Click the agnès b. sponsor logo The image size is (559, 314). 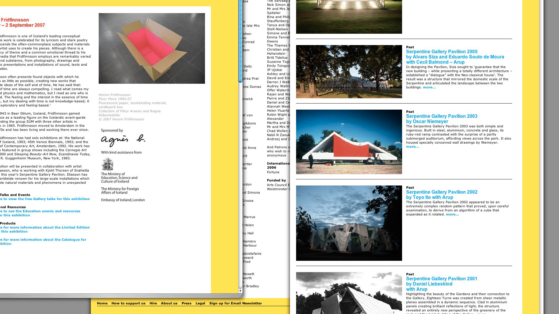coord(123,141)
